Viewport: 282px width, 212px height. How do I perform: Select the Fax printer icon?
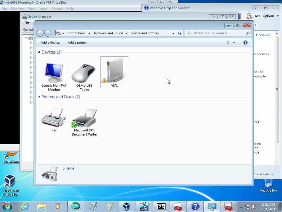54,120
